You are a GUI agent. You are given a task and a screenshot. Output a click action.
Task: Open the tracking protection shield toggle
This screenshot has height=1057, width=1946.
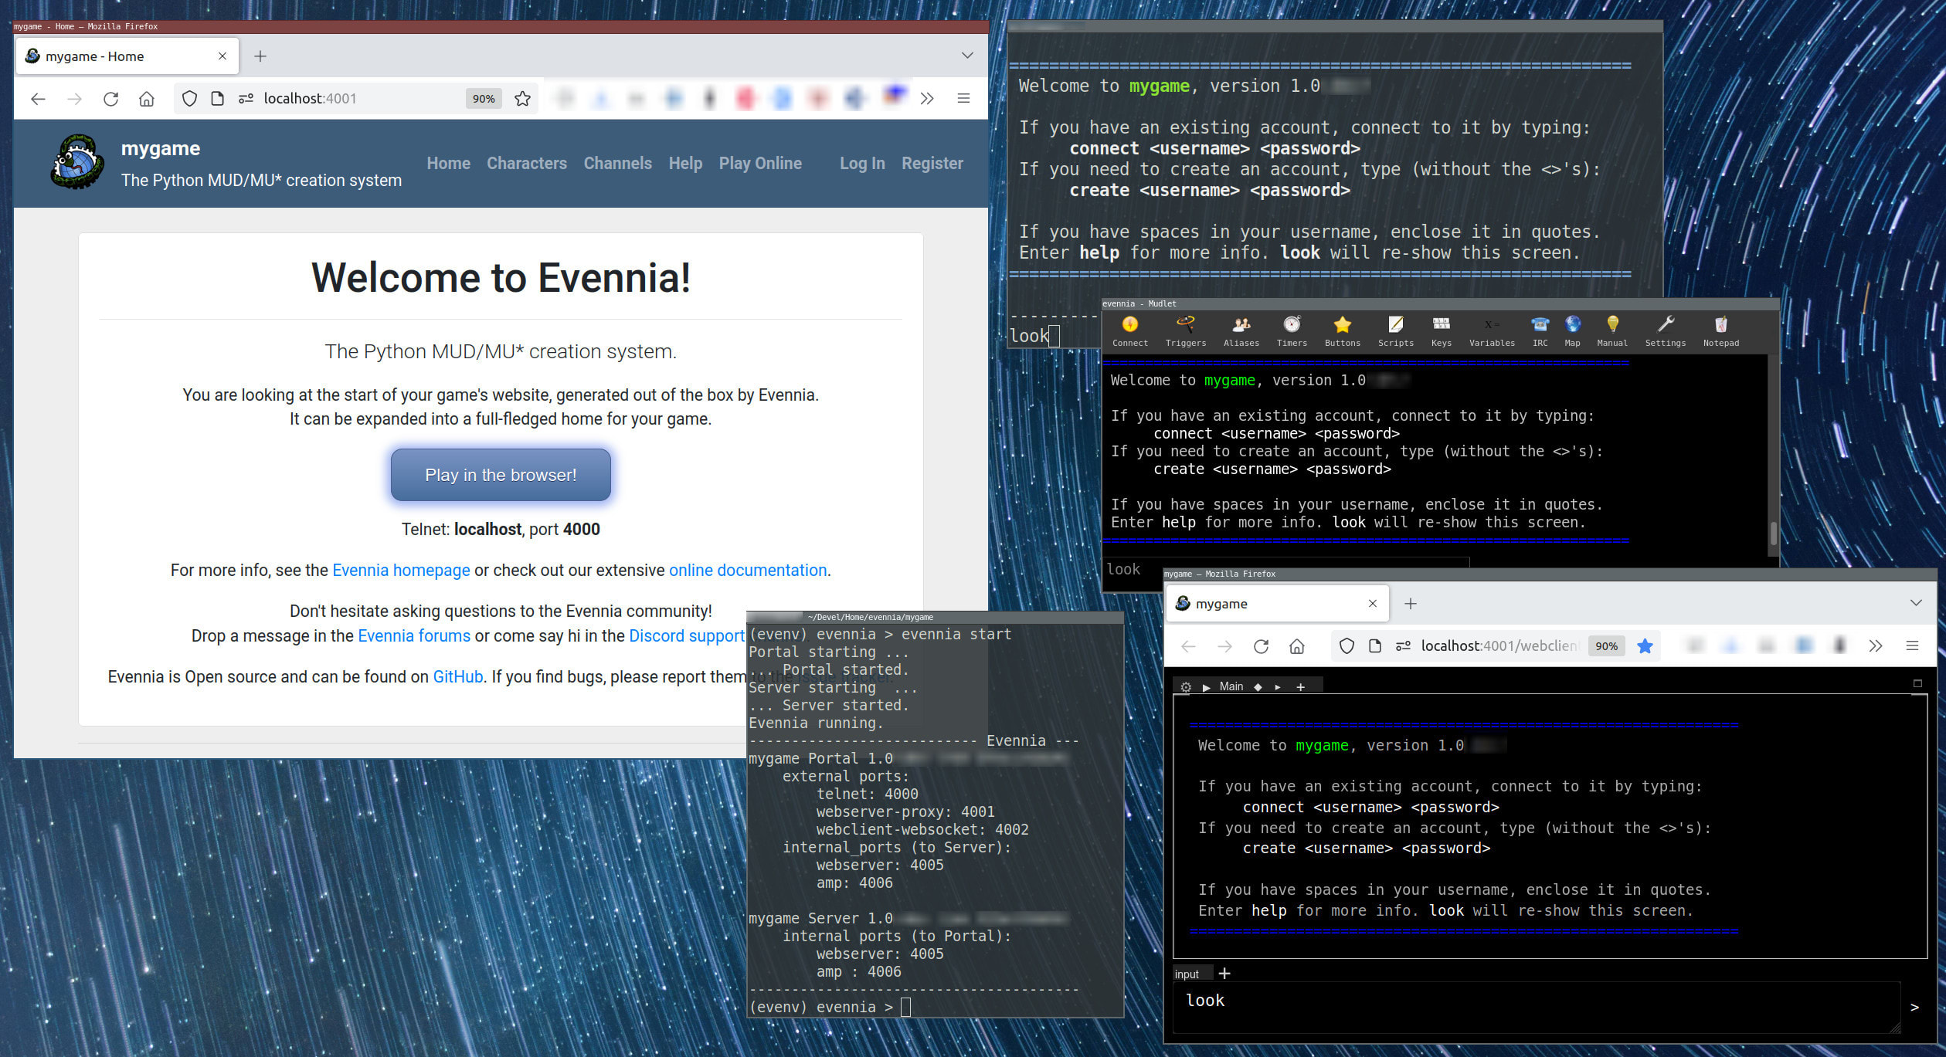click(x=188, y=99)
